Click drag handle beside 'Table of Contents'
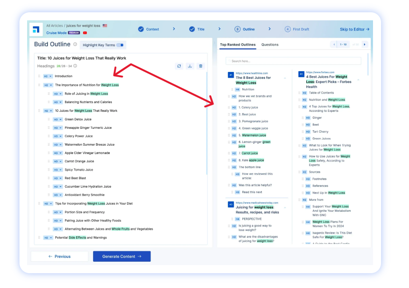Screen dimensions: 409x288 pos(299,93)
